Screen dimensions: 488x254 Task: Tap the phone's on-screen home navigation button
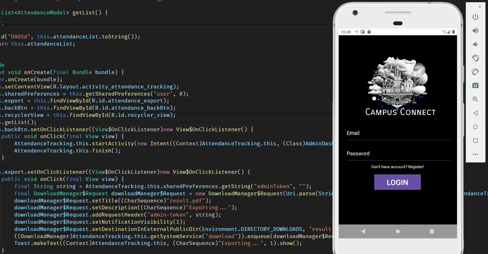(x=398, y=232)
